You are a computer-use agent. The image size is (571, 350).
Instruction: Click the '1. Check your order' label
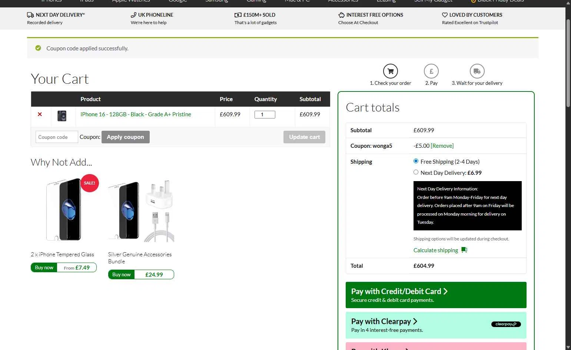pyautogui.click(x=391, y=83)
